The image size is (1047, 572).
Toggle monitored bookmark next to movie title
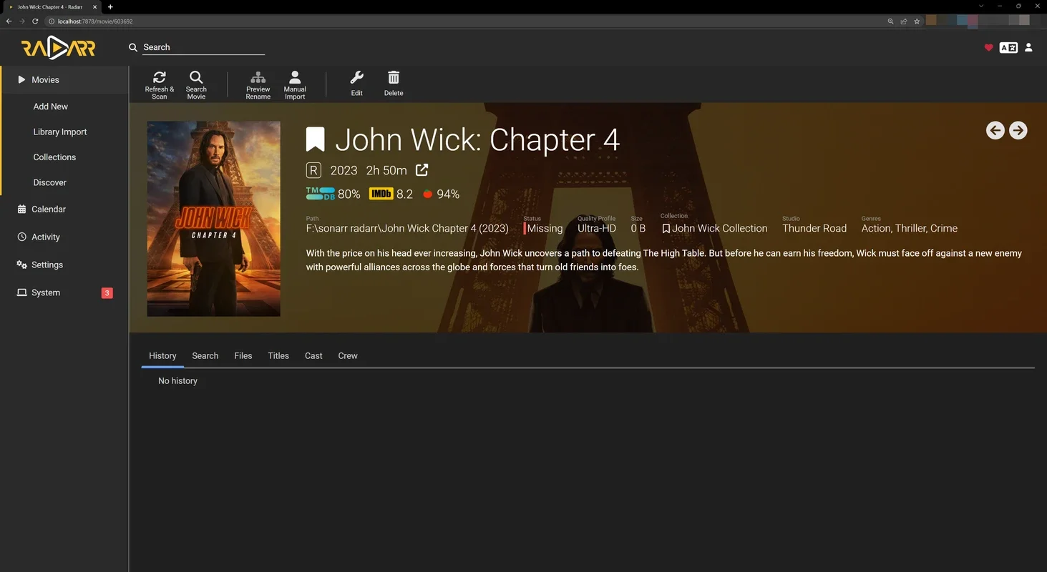(x=316, y=139)
